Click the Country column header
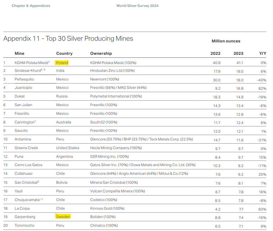Screen dimensions: 273x231 (64, 53)
